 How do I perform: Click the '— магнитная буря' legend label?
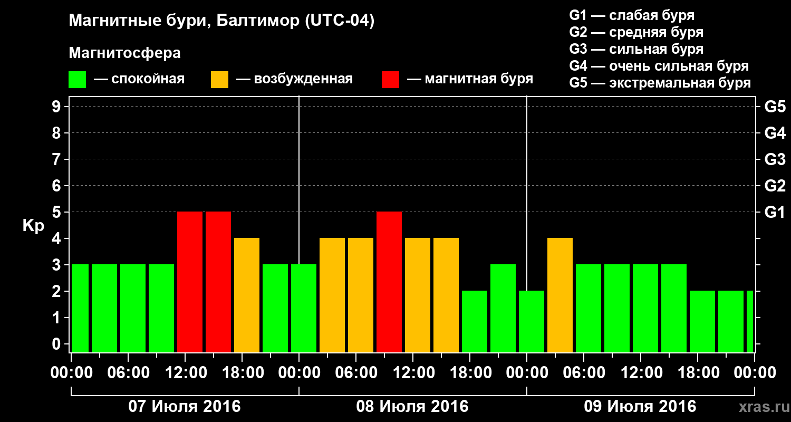point(470,80)
